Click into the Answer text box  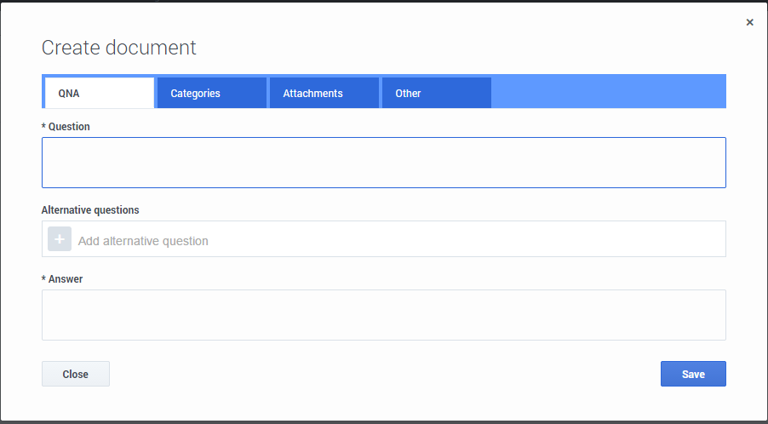383,315
